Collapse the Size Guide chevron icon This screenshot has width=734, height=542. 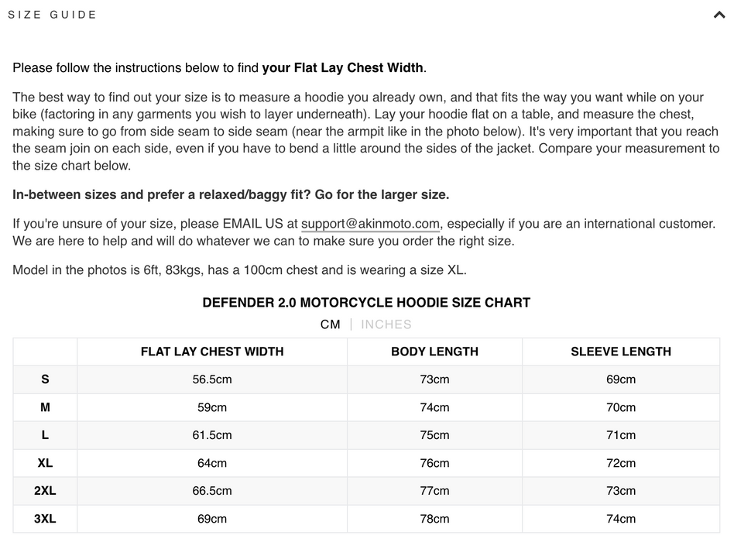[719, 15]
